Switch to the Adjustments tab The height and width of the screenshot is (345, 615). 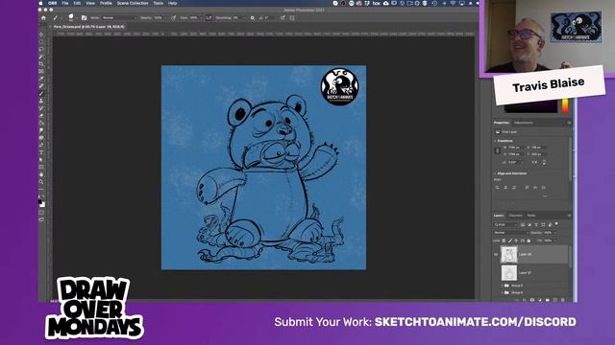pos(524,123)
